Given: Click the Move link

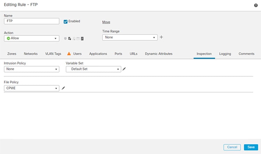Looking at the screenshot, I should coord(106,22).
